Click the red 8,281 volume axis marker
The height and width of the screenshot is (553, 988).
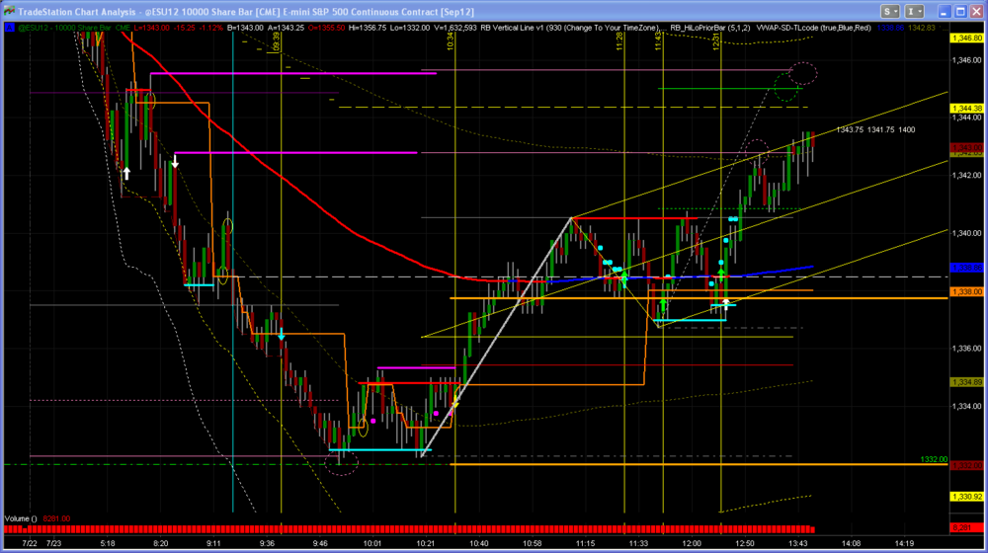(x=966, y=527)
